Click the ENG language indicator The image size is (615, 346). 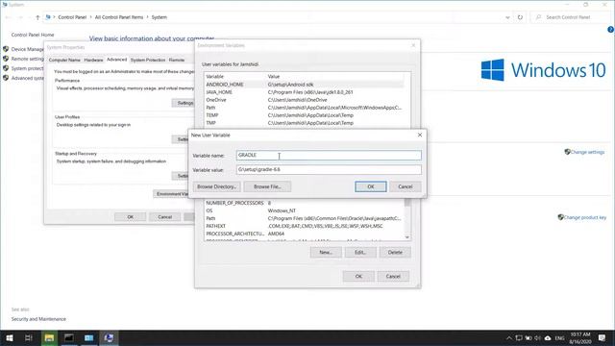pos(559,338)
